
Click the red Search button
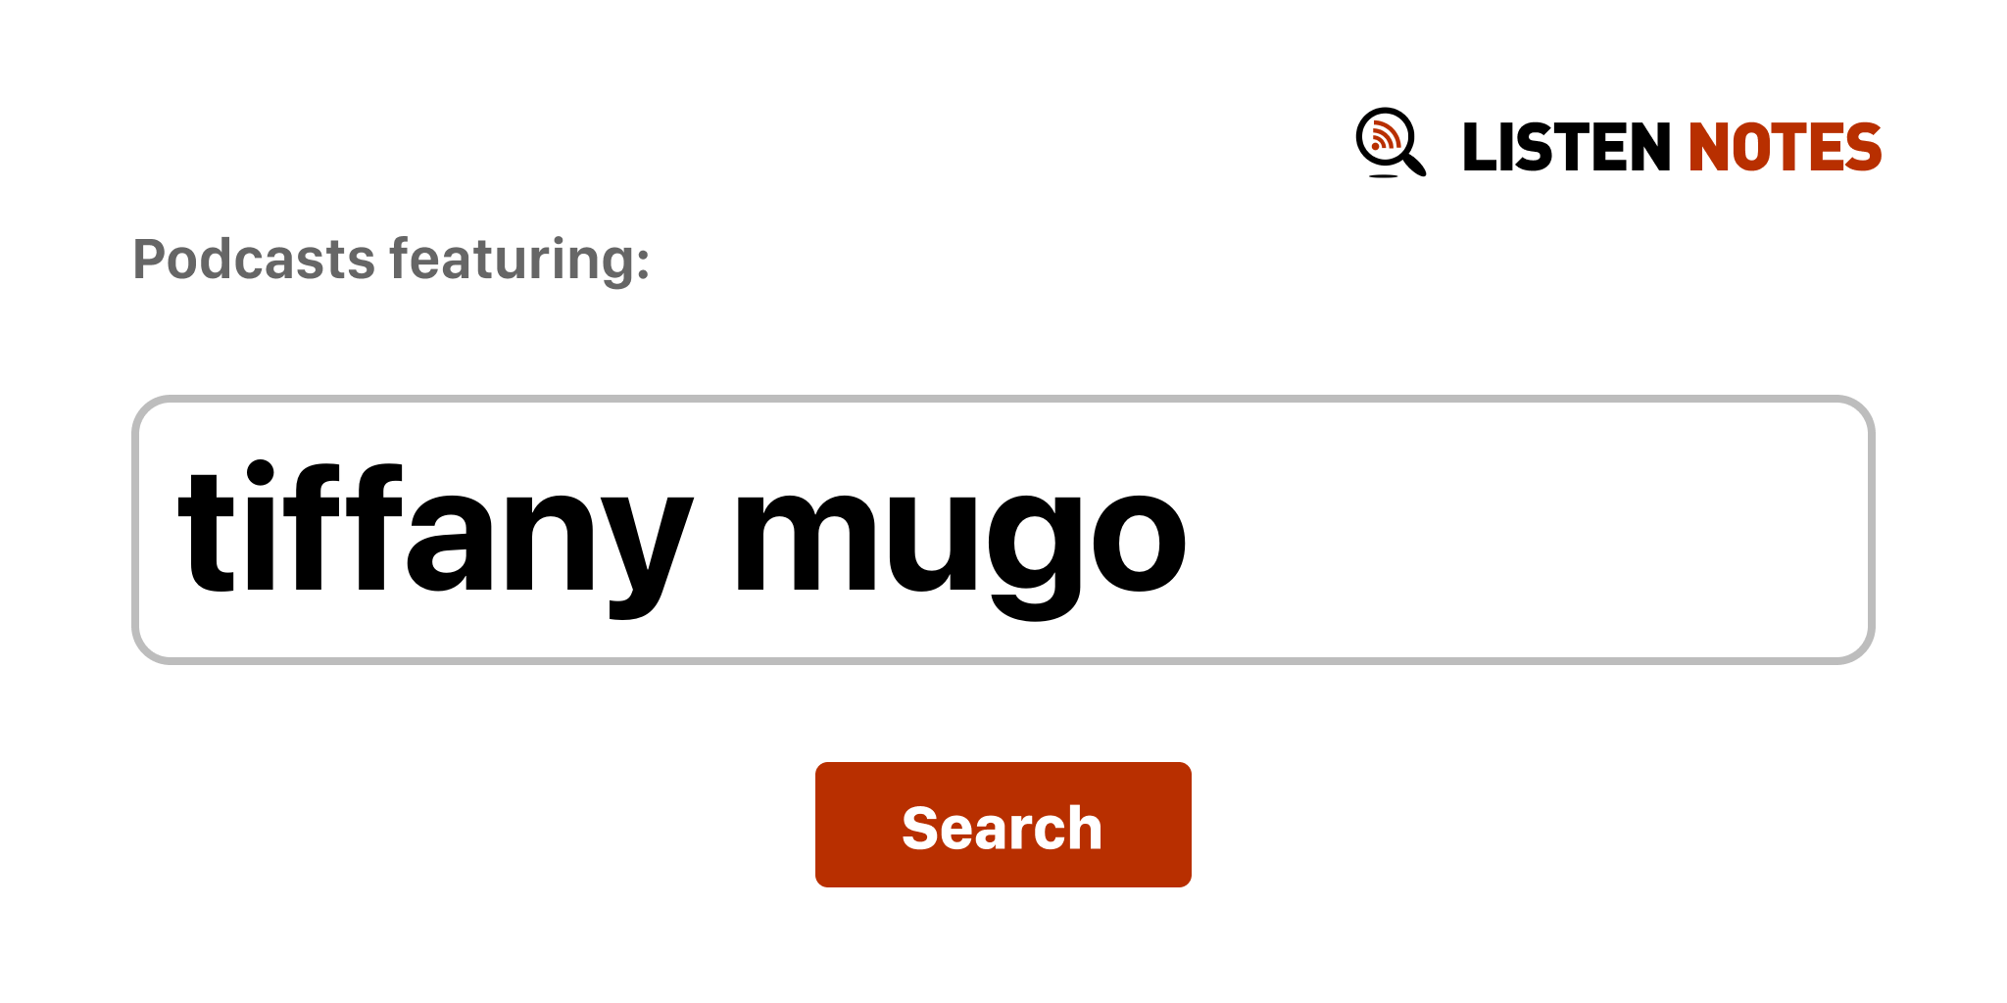[x=1003, y=825]
